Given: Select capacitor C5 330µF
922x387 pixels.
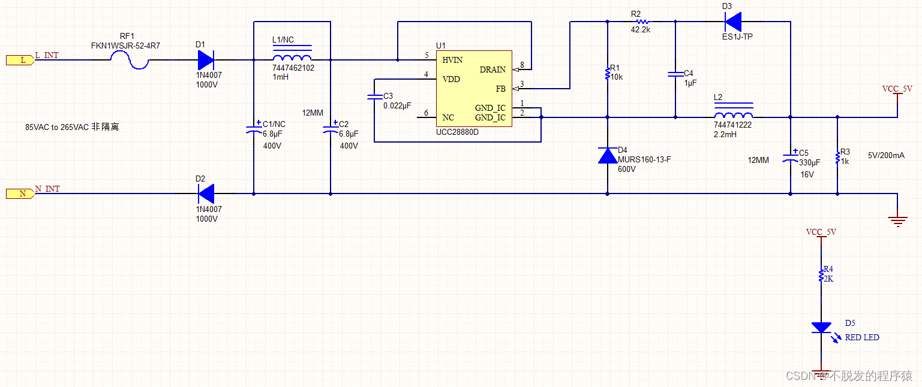Looking at the screenshot, I should [x=790, y=158].
